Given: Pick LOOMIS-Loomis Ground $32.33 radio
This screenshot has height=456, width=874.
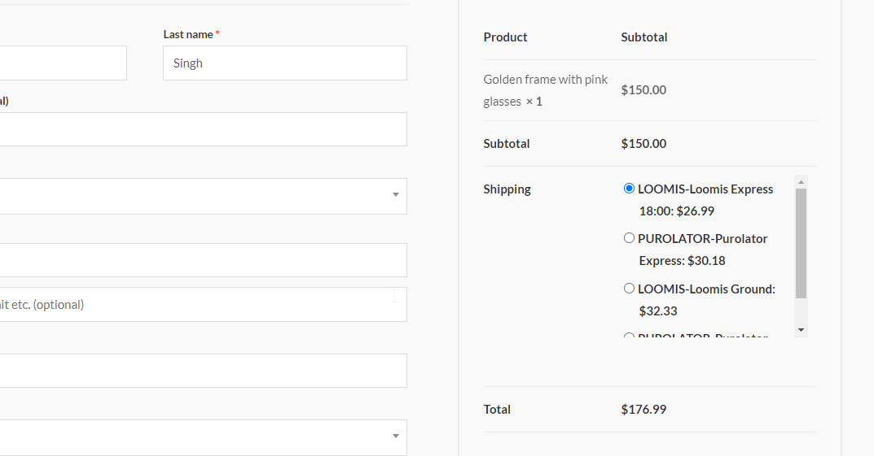Looking at the screenshot, I should coord(629,289).
